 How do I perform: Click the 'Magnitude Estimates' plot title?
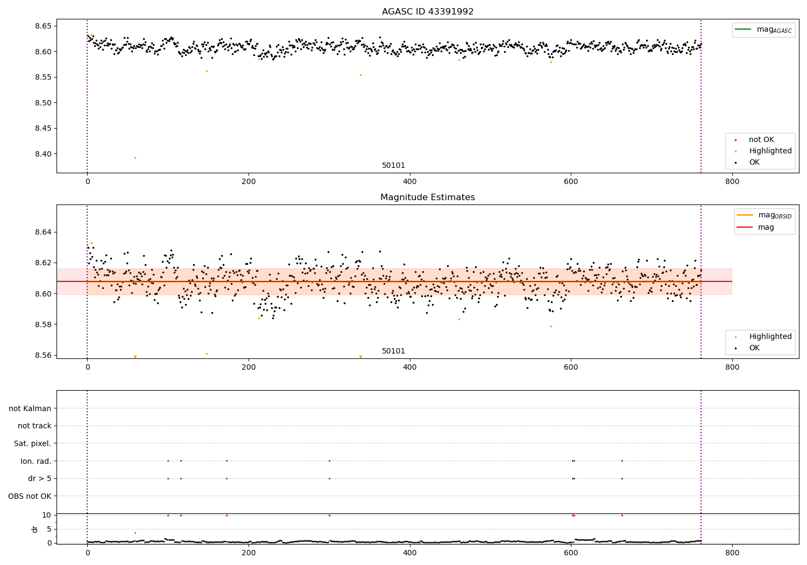(x=428, y=197)
